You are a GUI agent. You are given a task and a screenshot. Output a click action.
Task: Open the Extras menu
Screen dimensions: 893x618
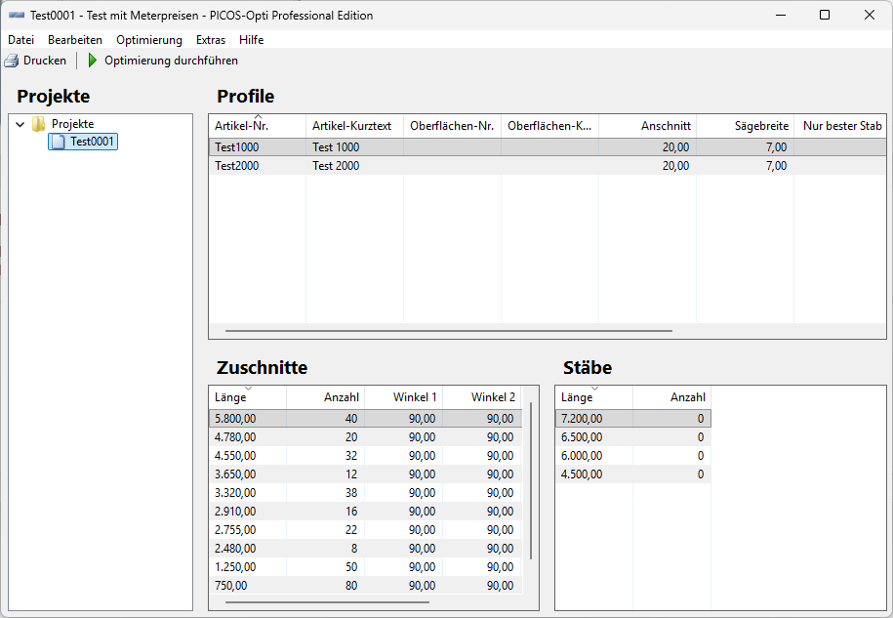[211, 40]
